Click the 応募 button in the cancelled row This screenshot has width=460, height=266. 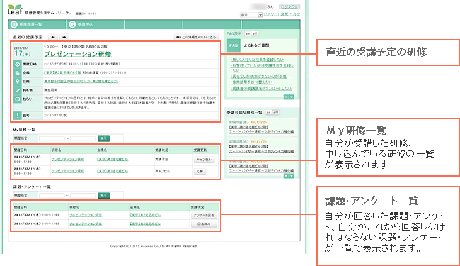[200, 172]
